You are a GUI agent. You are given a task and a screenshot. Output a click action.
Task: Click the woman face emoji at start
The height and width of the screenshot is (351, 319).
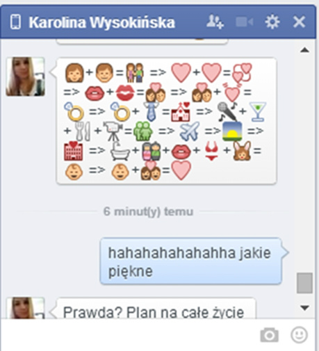tap(74, 73)
